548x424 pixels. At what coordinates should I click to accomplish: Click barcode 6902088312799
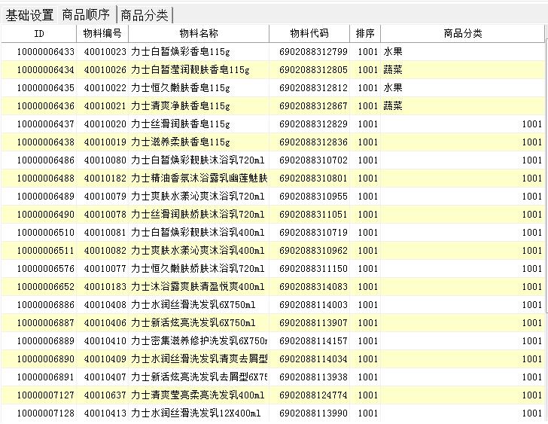[x=313, y=52]
